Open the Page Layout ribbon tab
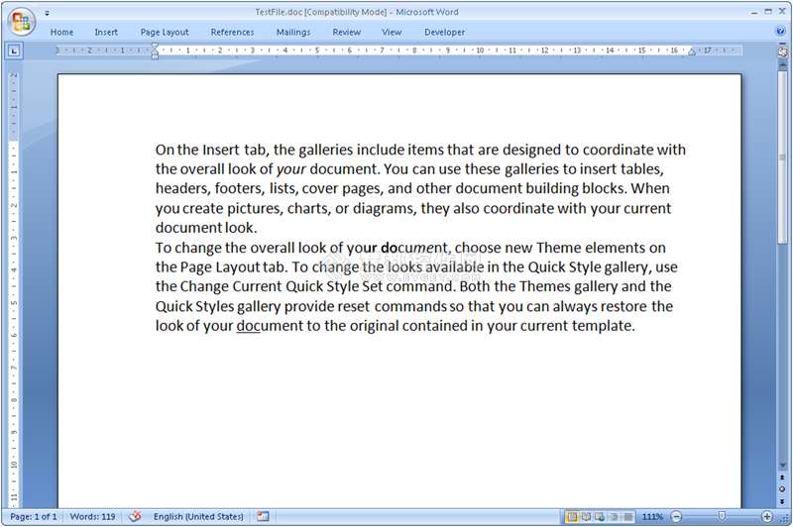Viewport: 793px width, 527px height. [x=165, y=33]
